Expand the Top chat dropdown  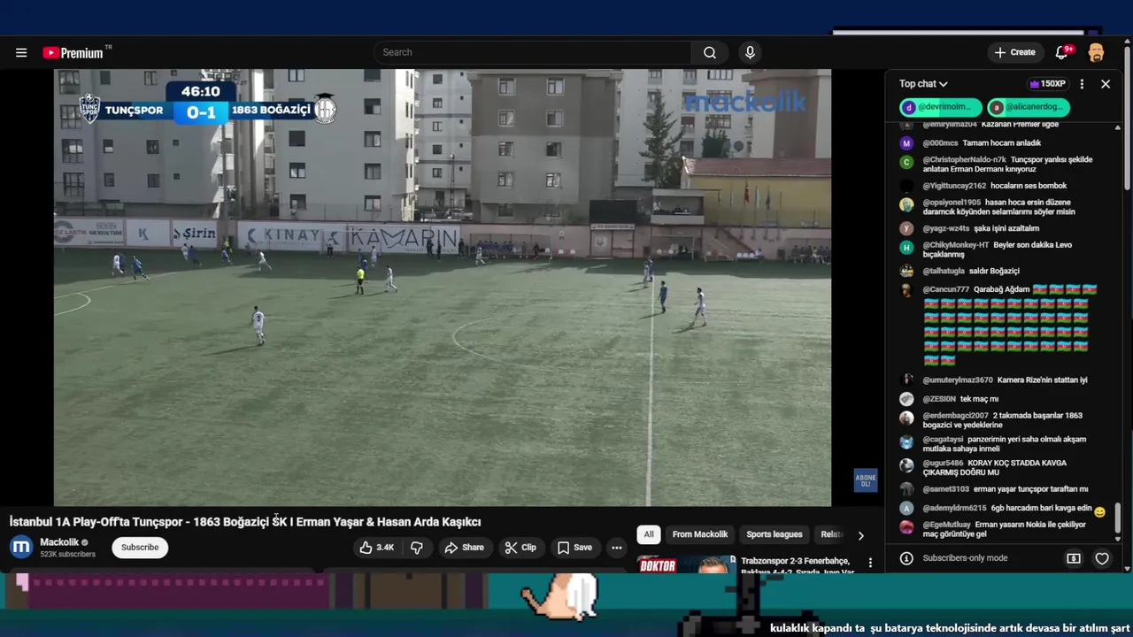(923, 83)
